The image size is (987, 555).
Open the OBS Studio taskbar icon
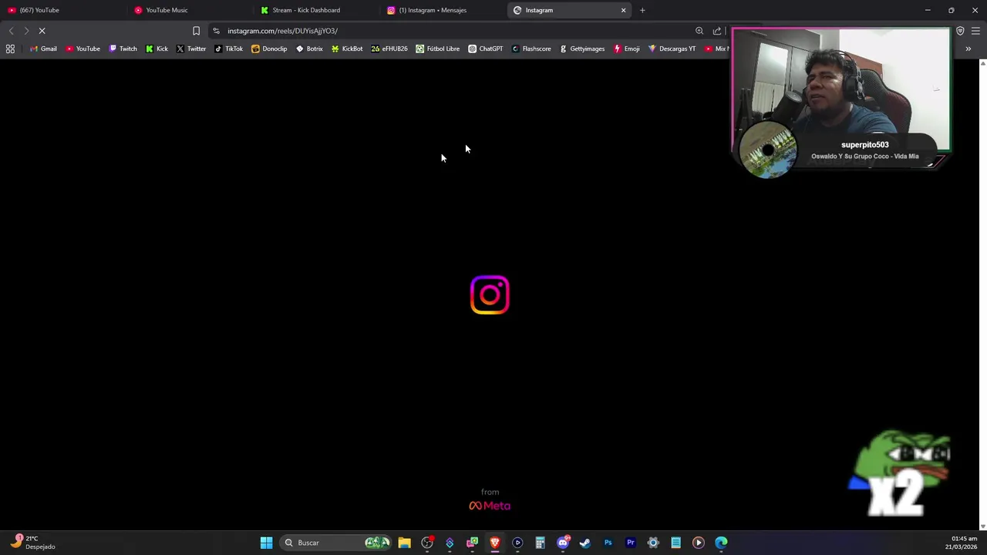coord(427,543)
